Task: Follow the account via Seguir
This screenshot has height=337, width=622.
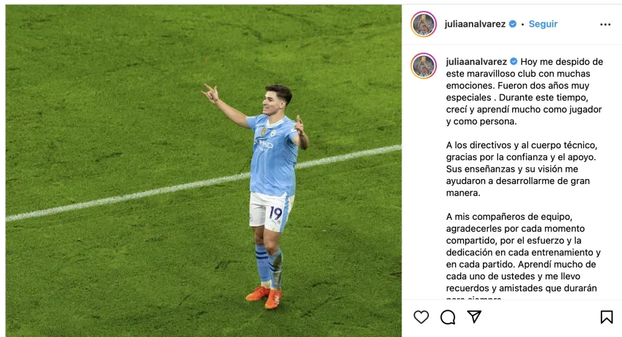Action: coord(543,24)
